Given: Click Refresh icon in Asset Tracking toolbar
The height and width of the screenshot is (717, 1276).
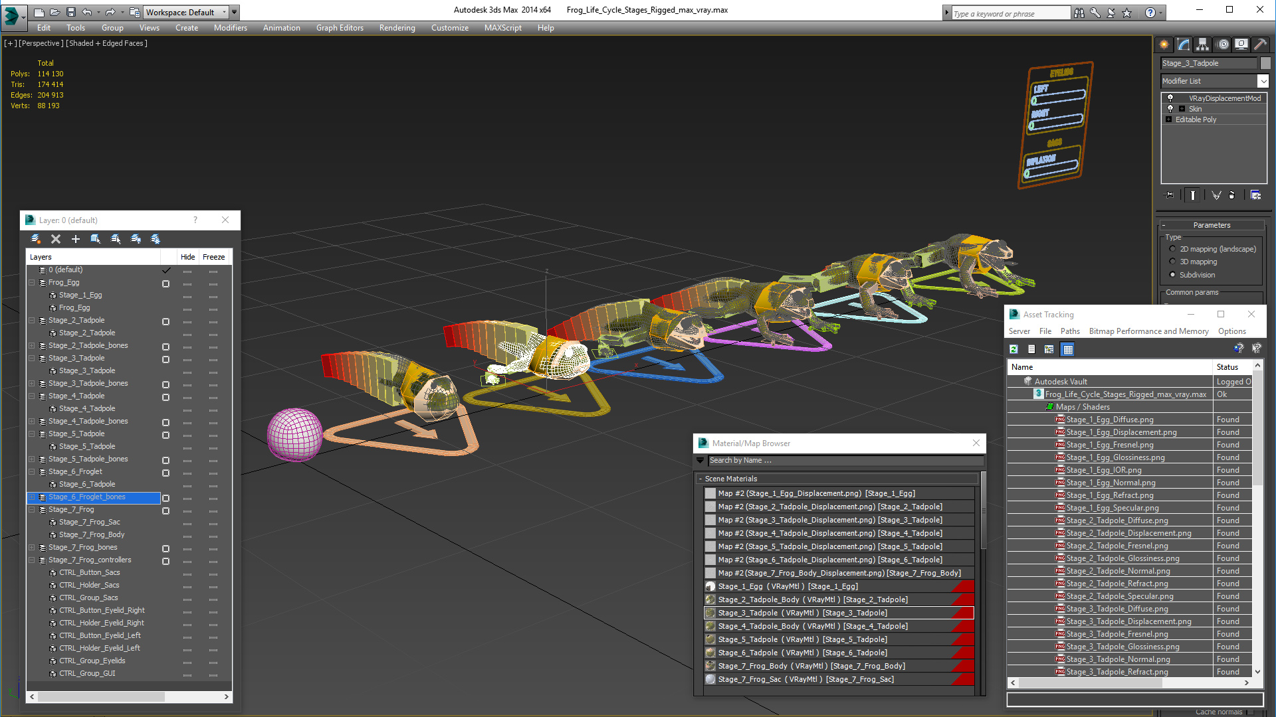Looking at the screenshot, I should click(x=1014, y=349).
